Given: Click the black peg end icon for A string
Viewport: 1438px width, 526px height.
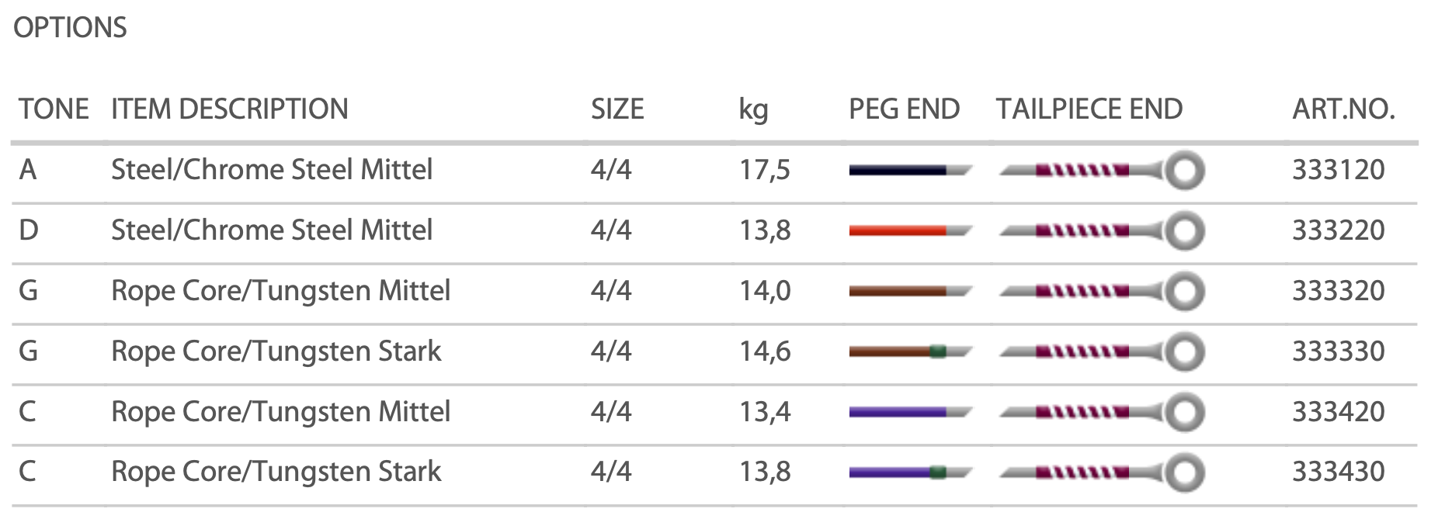Looking at the screenshot, I should point(909,170).
